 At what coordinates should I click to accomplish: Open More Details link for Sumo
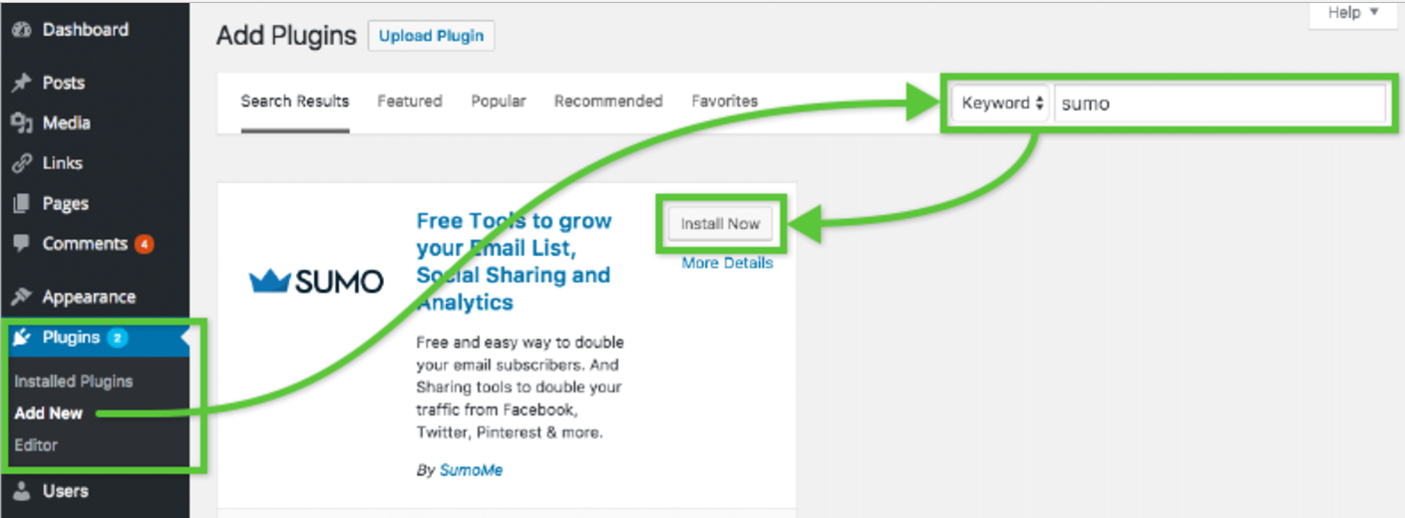click(x=727, y=264)
